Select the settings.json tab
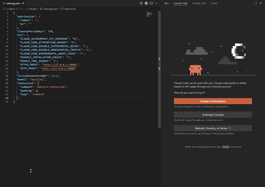265x187 pixels. [13, 3]
